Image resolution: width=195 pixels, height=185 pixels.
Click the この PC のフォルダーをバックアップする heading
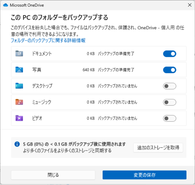point(59,17)
